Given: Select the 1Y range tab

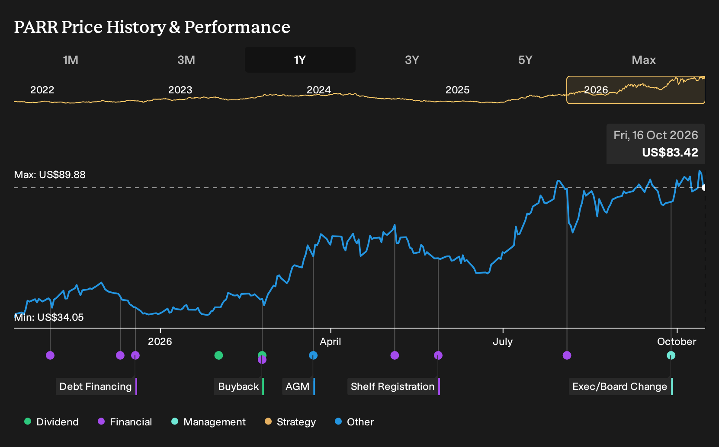Looking at the screenshot, I should pos(300,60).
